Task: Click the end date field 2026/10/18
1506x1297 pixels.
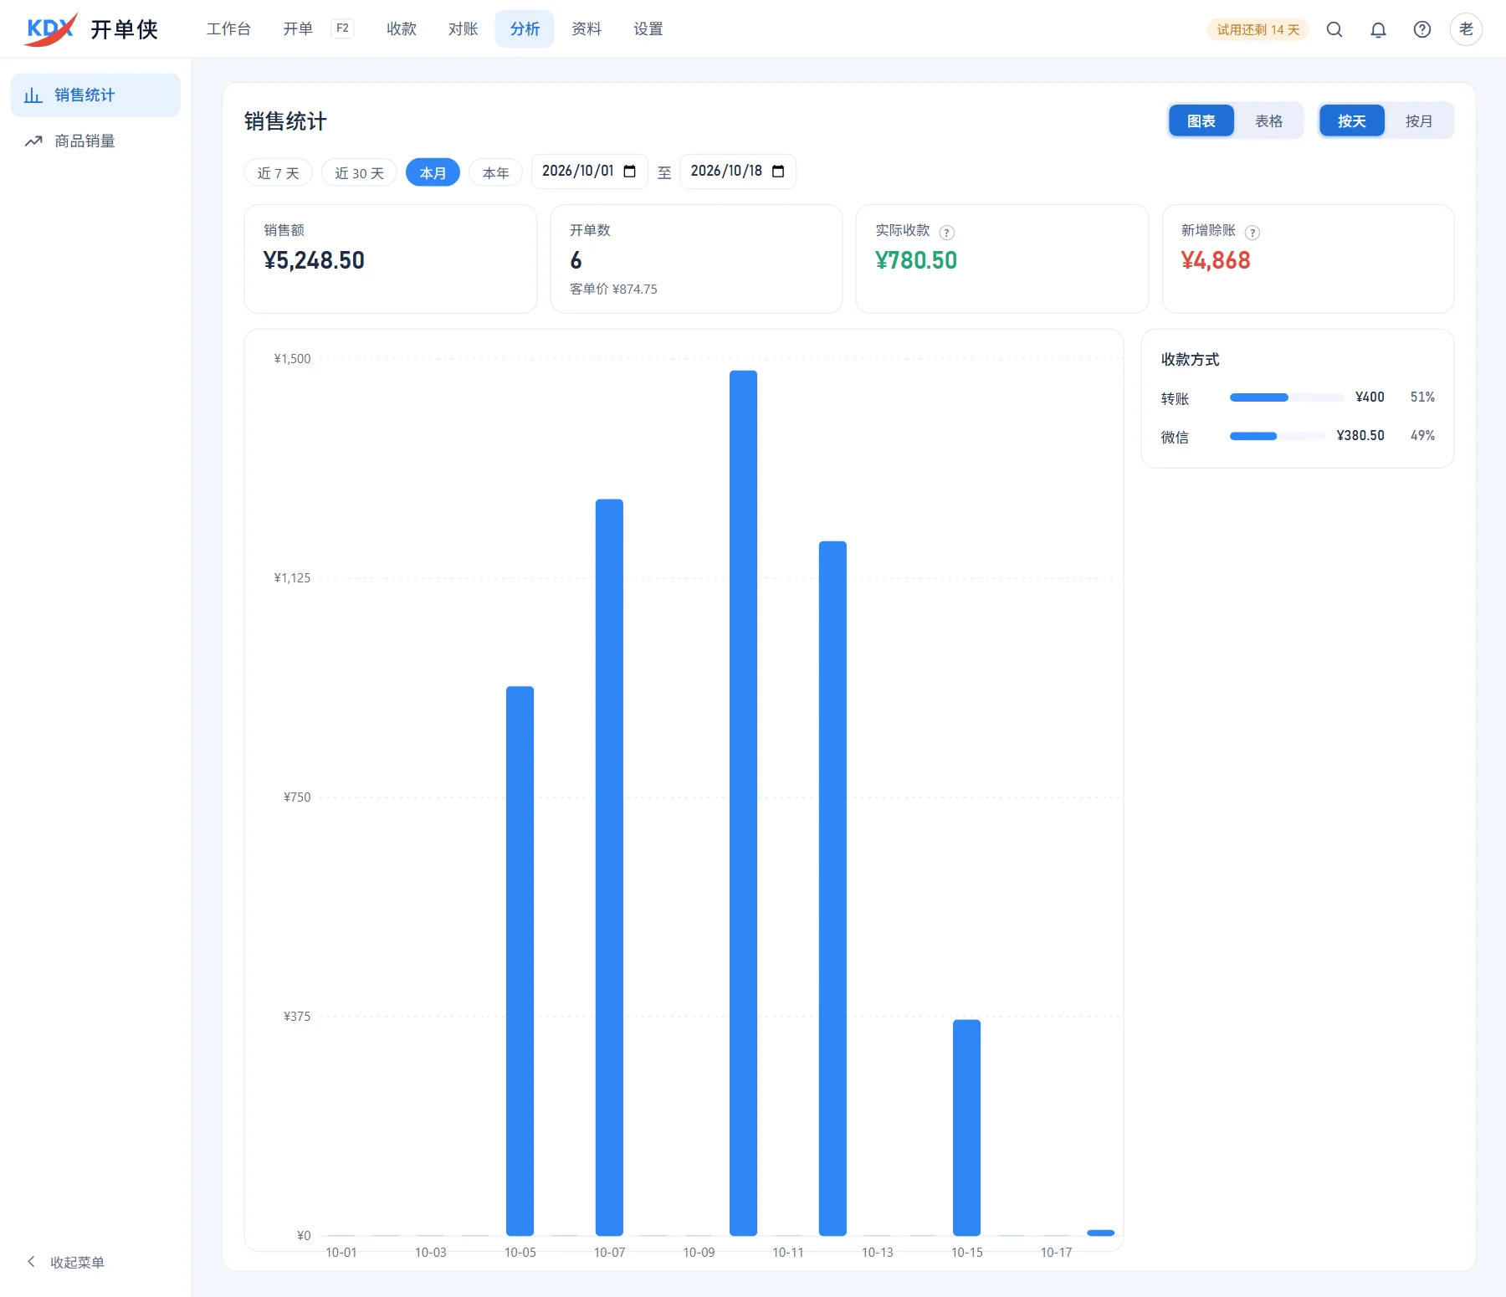Action: [738, 172]
